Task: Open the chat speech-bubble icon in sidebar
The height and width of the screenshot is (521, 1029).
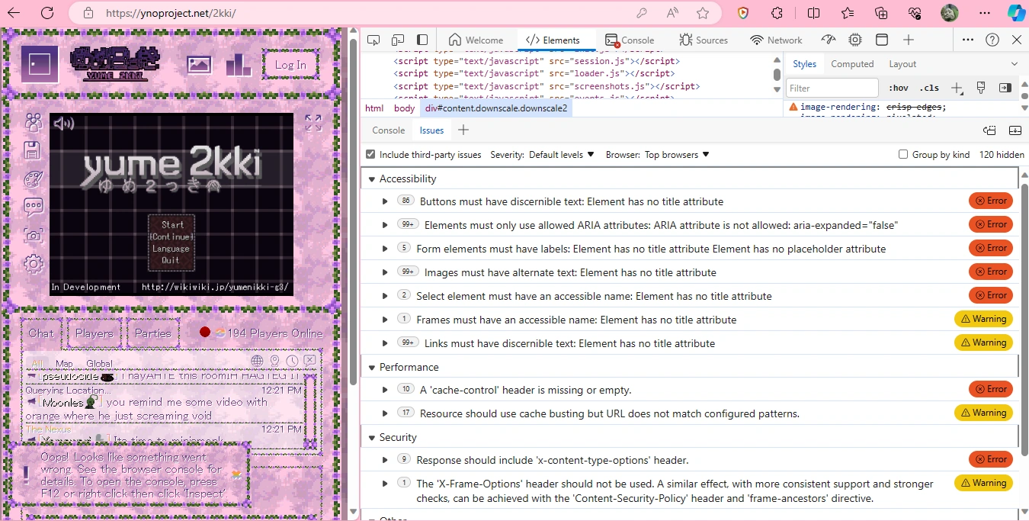Action: pos(33,206)
